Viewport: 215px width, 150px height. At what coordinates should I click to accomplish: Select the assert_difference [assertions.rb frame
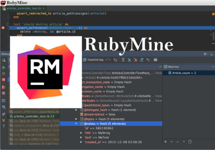[x=34, y=112]
